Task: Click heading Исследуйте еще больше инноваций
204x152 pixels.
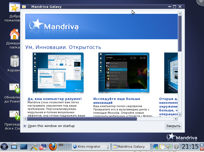Action: tap(117, 101)
